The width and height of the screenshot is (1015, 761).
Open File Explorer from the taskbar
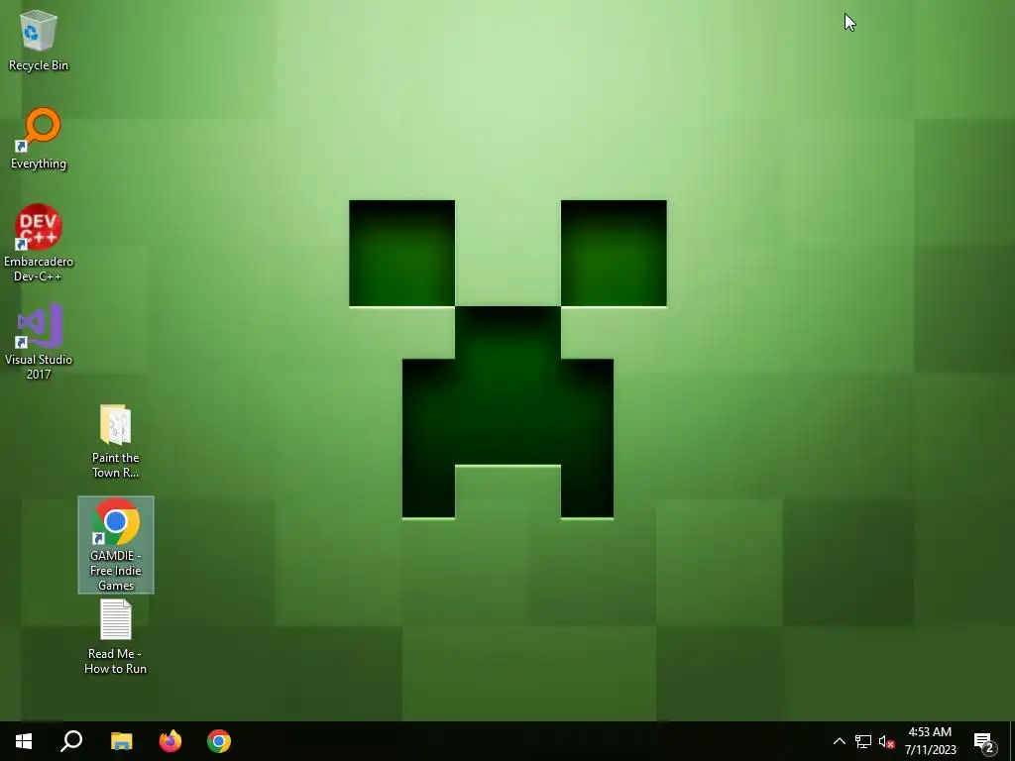[x=121, y=741]
